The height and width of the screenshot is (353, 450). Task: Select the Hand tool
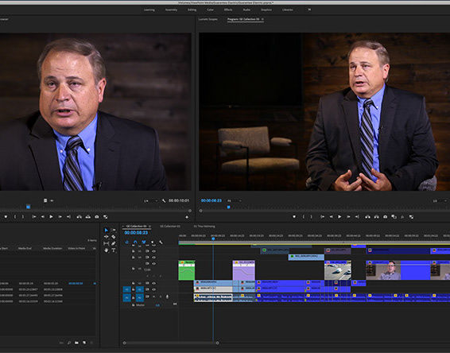107,250
